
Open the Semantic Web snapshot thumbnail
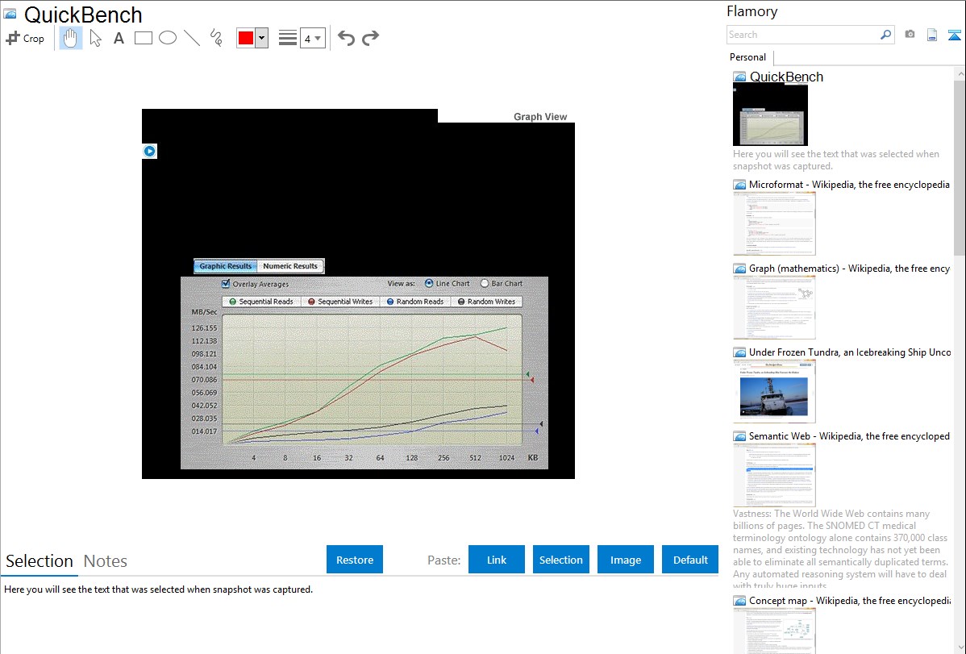774,475
